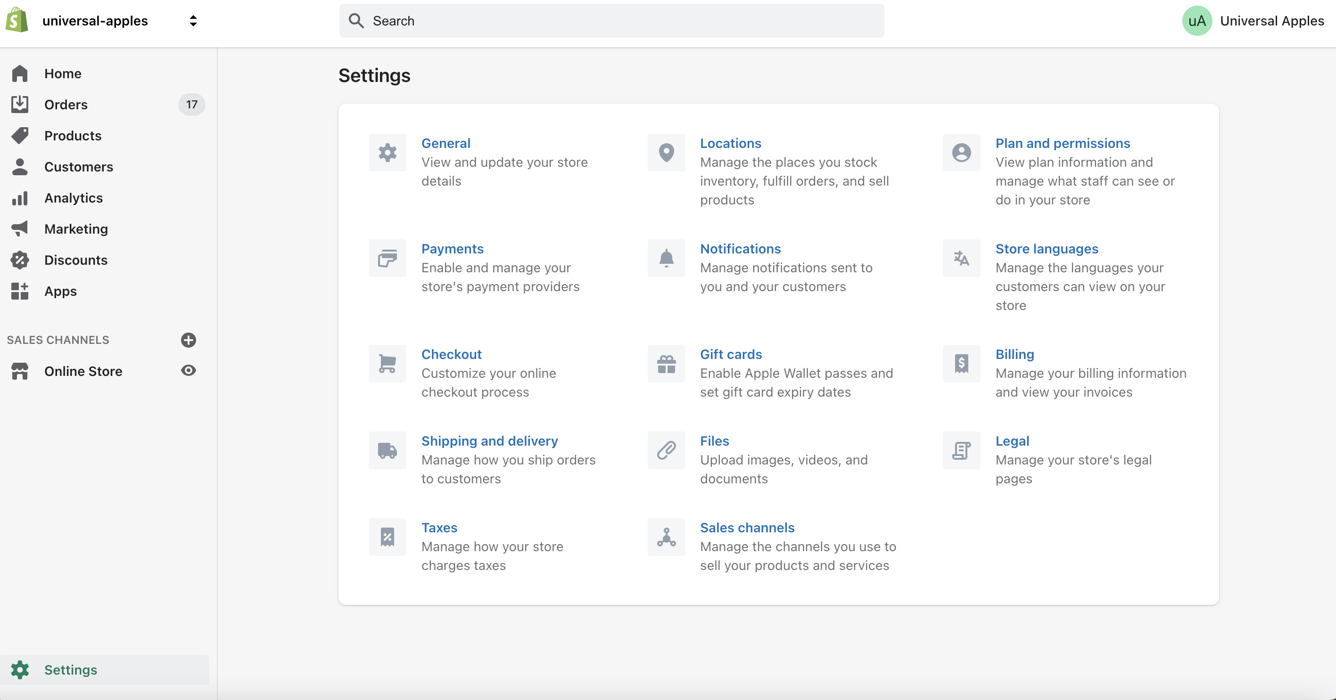This screenshot has height=700, width=1336.
Task: Click the Gift cards gift icon
Action: tap(667, 364)
